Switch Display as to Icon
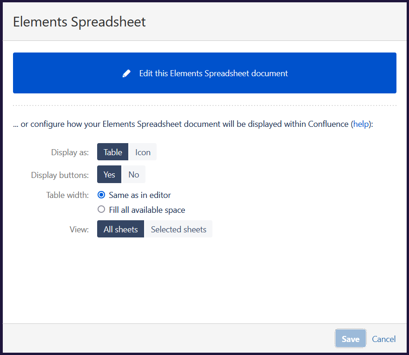 [143, 152]
